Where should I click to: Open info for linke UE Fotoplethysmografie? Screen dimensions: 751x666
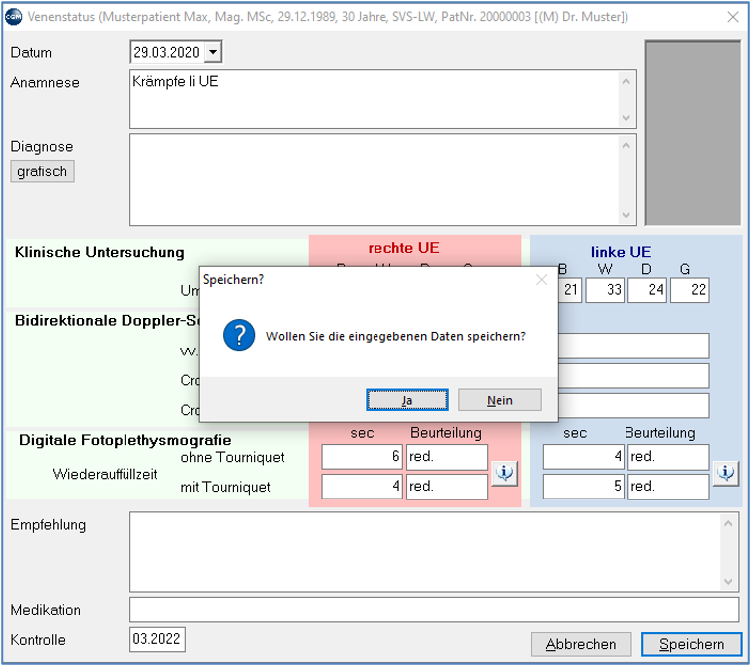tap(726, 474)
